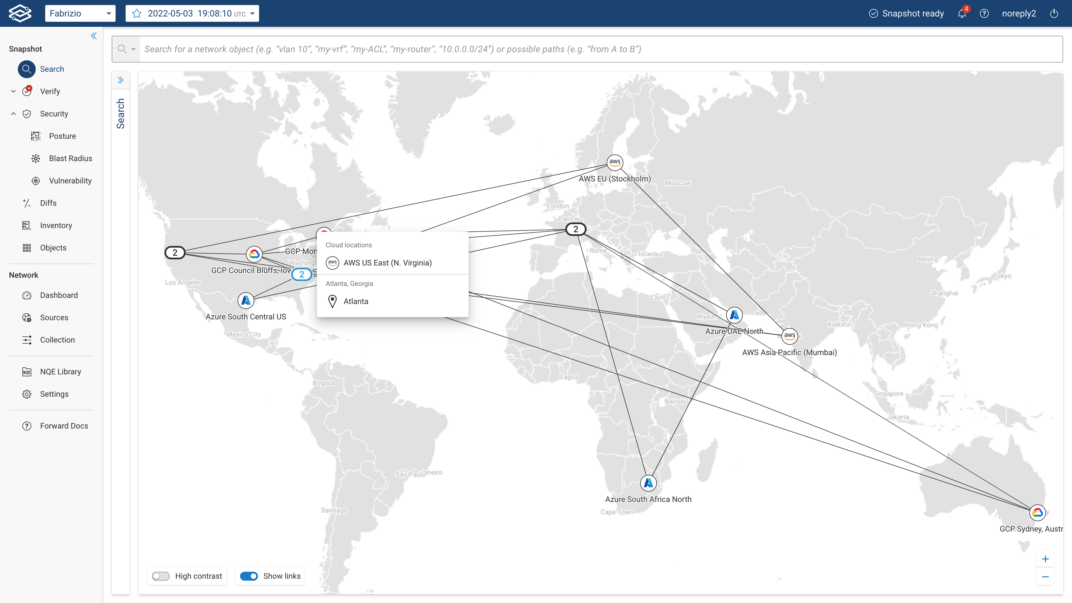Image resolution: width=1072 pixels, height=603 pixels.
Task: Open the Forward Docs link
Action: coord(64,426)
